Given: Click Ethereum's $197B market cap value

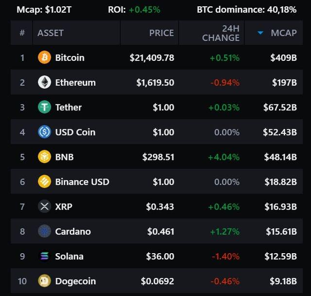Looking at the screenshot, I should [284, 83].
